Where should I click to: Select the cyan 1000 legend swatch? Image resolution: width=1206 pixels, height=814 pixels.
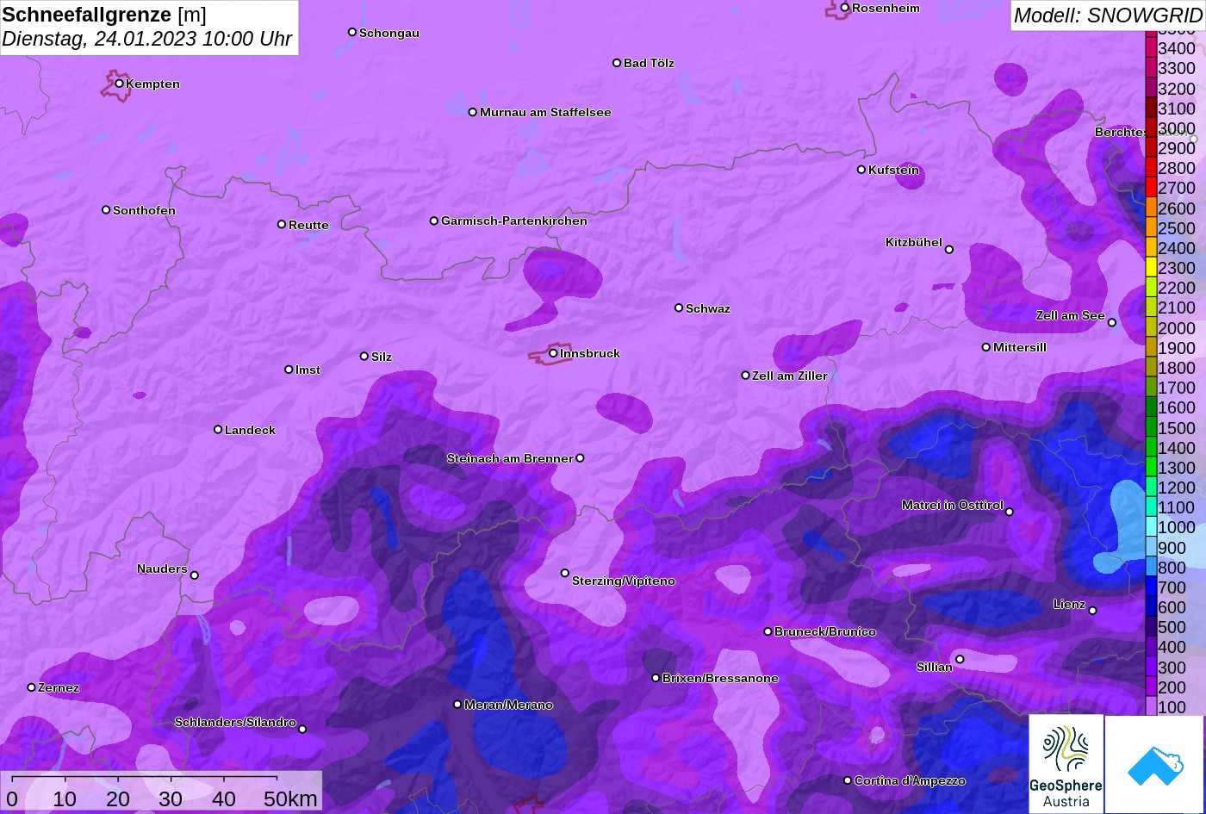pyautogui.click(x=1150, y=528)
